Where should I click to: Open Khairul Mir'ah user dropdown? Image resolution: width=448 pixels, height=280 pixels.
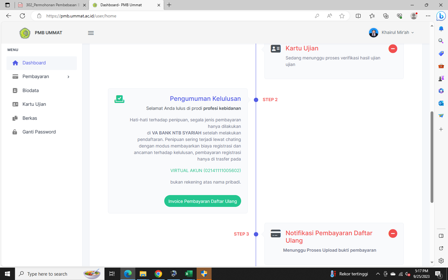pyautogui.click(x=391, y=33)
